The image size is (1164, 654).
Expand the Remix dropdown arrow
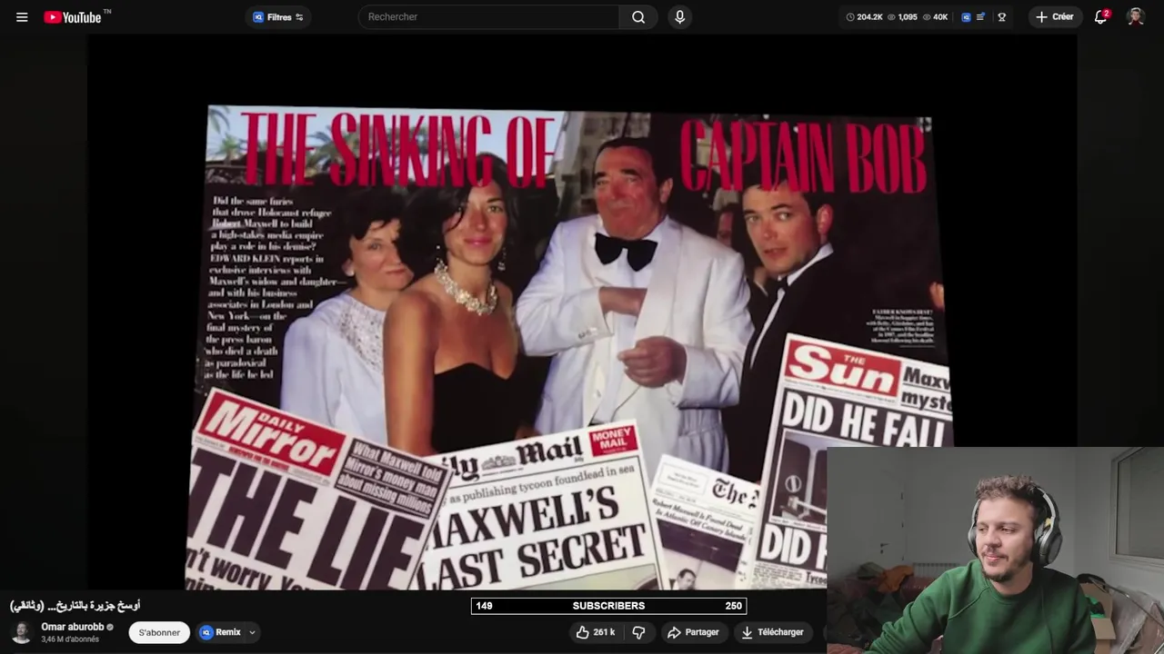pyautogui.click(x=252, y=633)
